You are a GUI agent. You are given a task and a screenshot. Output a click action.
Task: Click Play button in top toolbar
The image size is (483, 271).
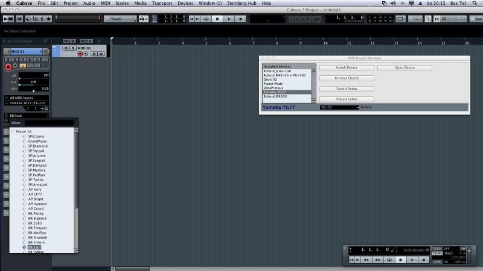pyautogui.click(x=229, y=19)
